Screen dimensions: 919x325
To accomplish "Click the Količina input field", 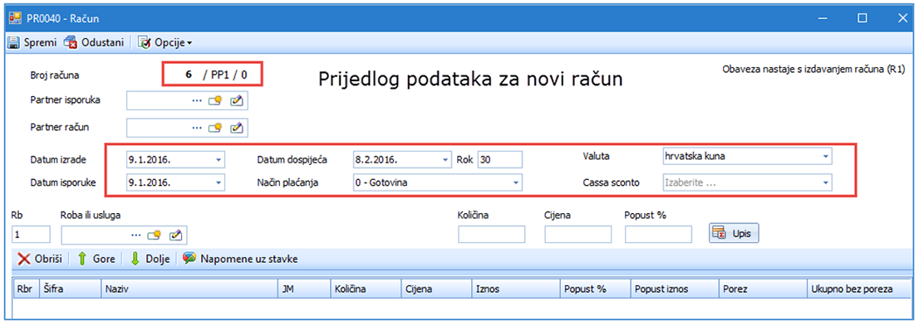I will pos(492,235).
